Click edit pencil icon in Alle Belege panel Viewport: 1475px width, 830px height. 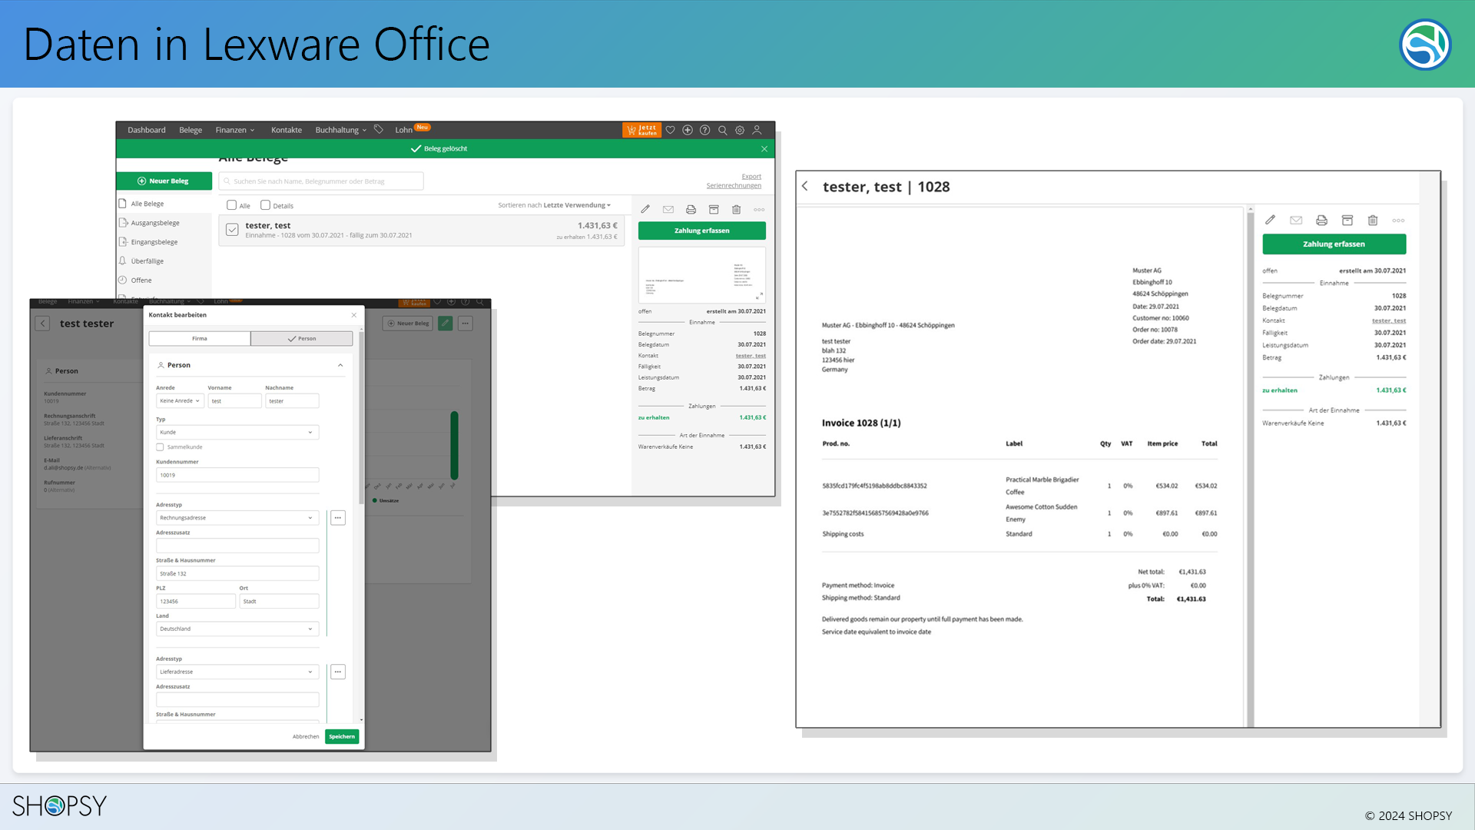[x=645, y=209]
